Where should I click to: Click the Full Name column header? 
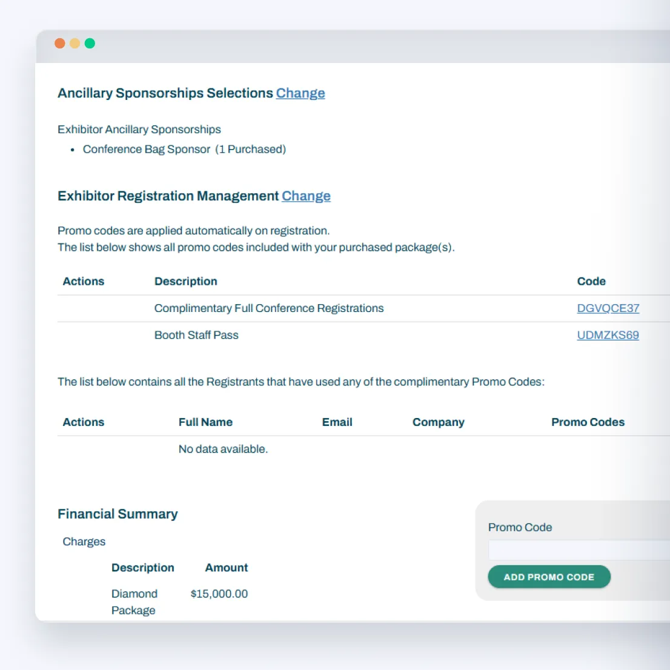pyautogui.click(x=205, y=422)
